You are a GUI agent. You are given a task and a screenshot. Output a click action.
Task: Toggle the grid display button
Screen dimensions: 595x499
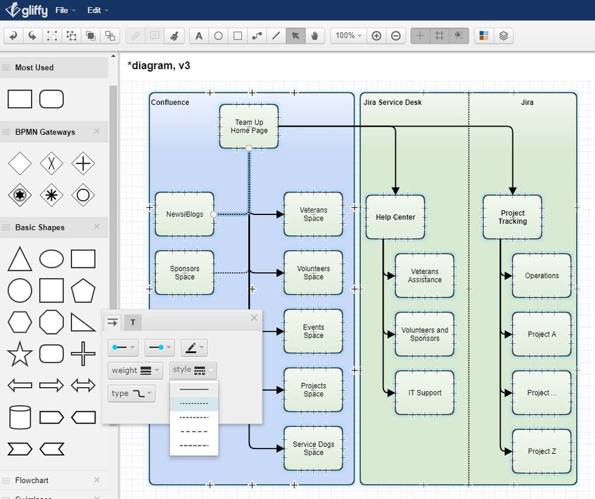[440, 36]
